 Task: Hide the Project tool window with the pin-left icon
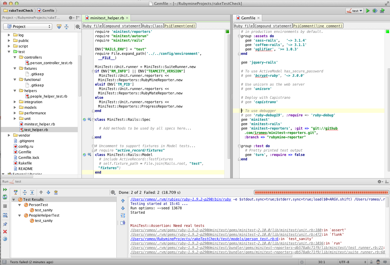tap(78, 18)
